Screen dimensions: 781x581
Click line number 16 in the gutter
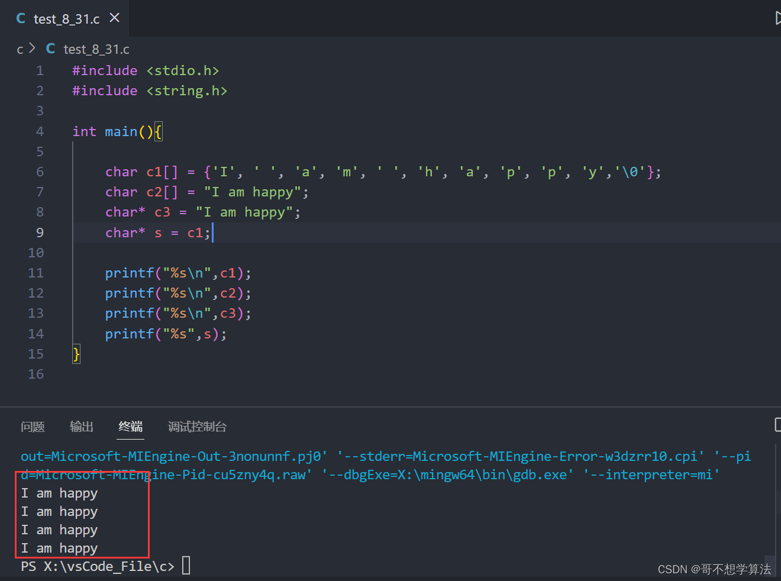pyautogui.click(x=35, y=374)
